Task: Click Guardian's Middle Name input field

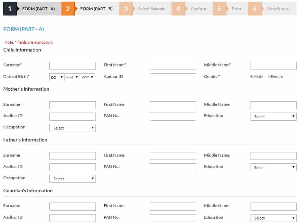Action: click(273, 207)
